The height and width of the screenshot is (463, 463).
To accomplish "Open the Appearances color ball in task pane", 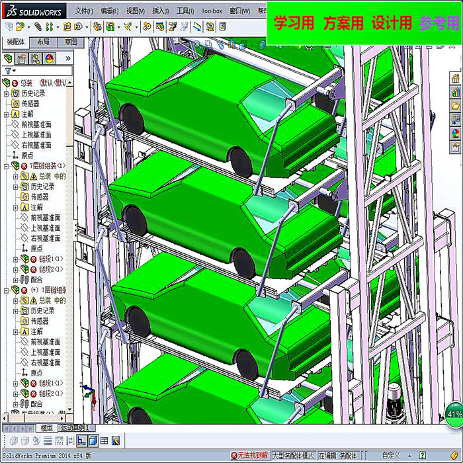I will pyautogui.click(x=455, y=133).
